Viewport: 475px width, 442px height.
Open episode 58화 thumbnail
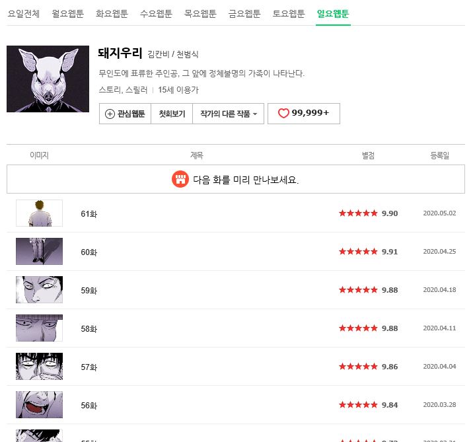pos(40,328)
